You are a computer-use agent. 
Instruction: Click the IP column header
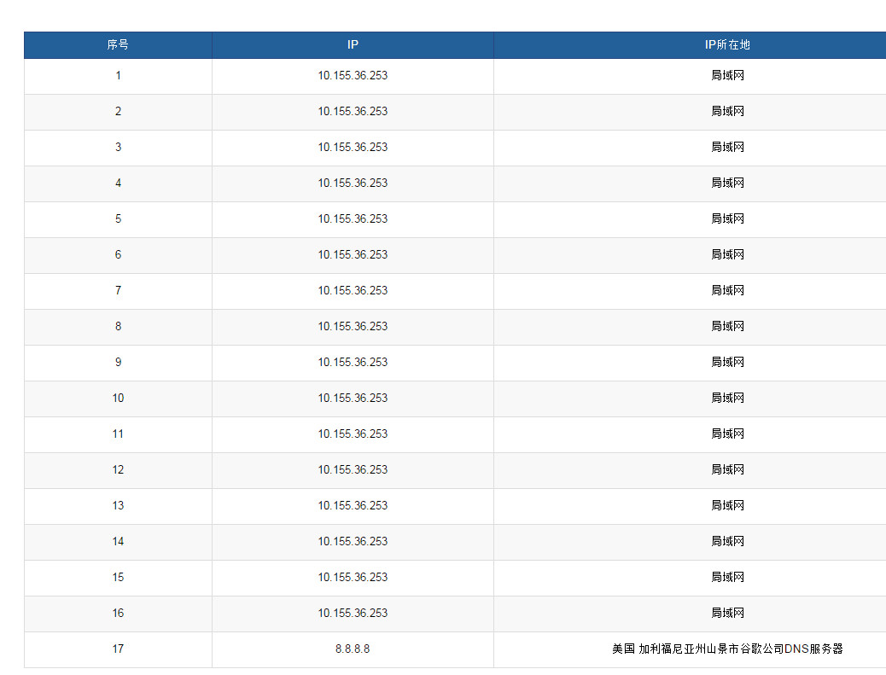[353, 45]
